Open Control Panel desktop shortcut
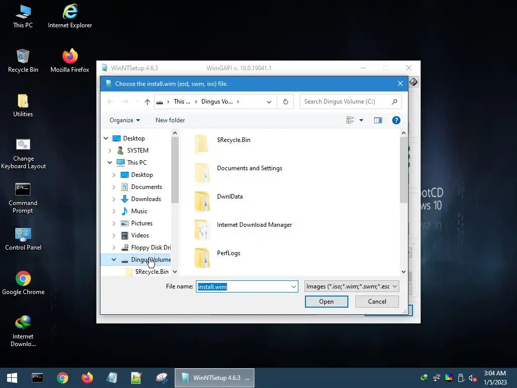The width and height of the screenshot is (517, 388). (x=23, y=239)
